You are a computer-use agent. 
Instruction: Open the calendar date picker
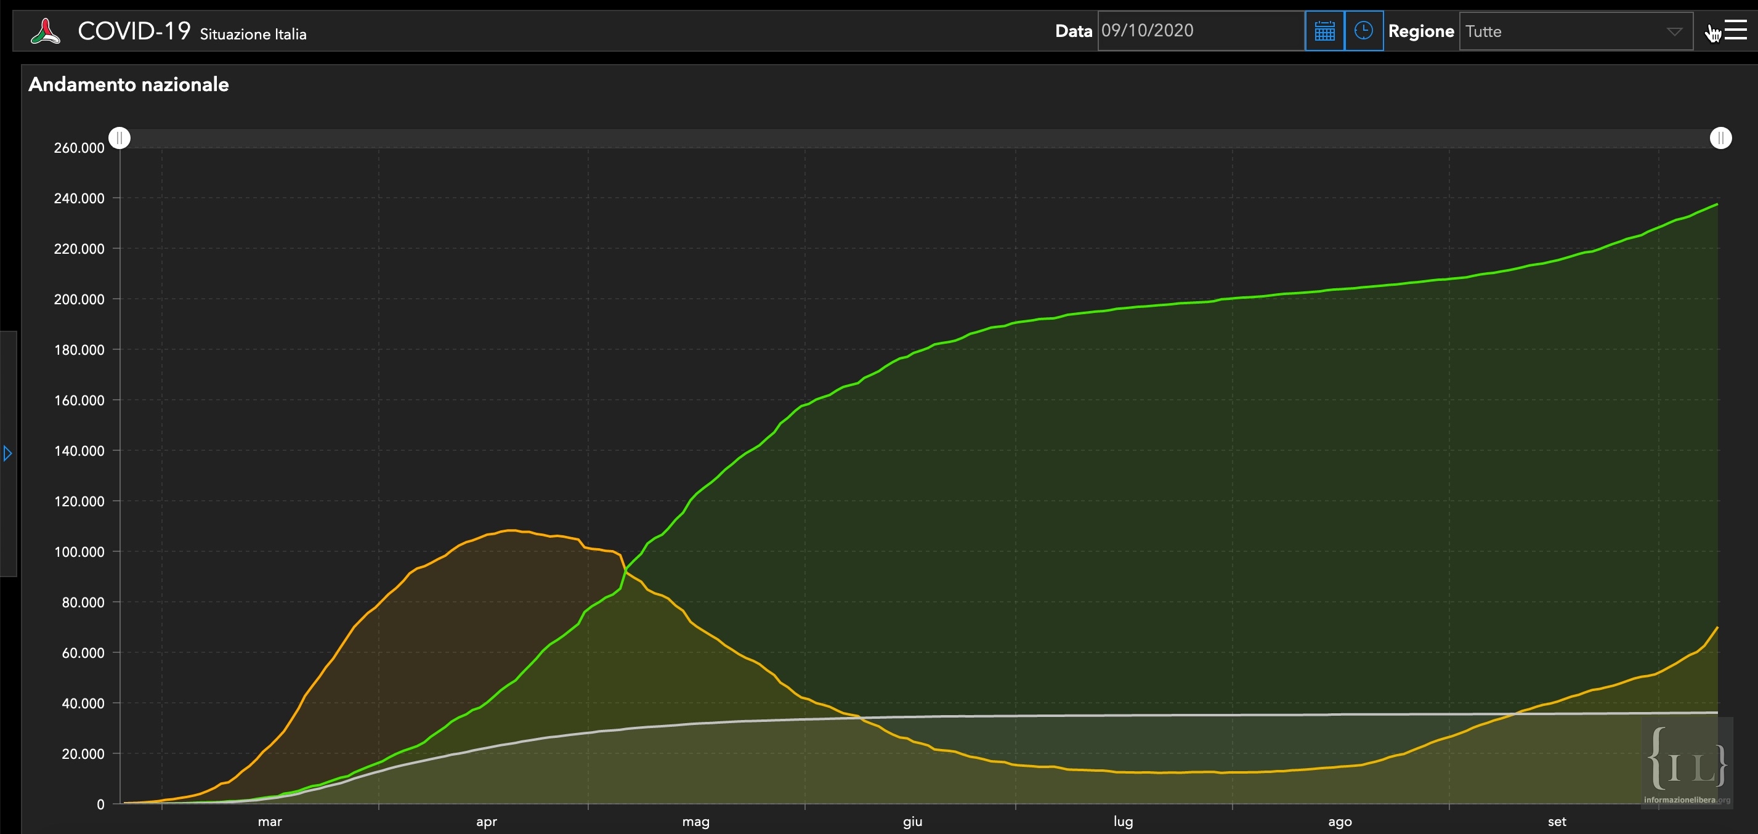1324,31
